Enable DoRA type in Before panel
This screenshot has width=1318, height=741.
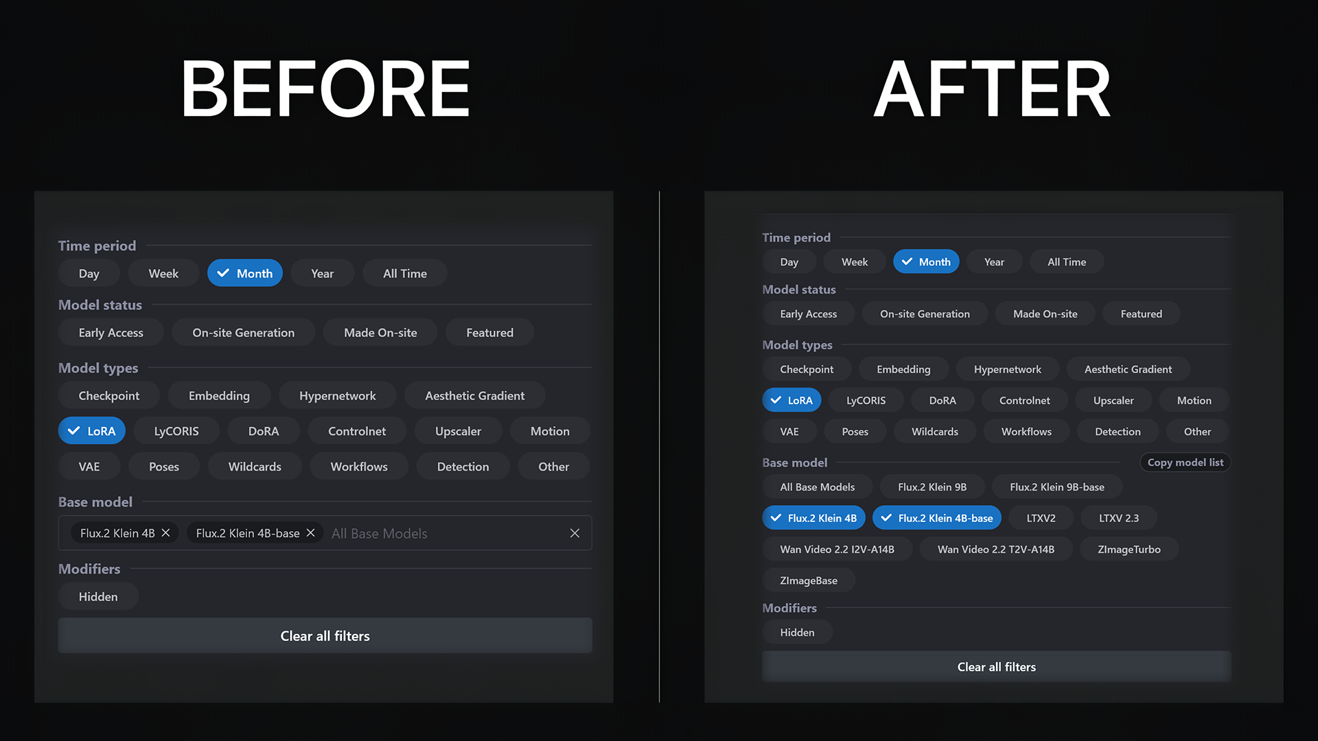tap(264, 431)
